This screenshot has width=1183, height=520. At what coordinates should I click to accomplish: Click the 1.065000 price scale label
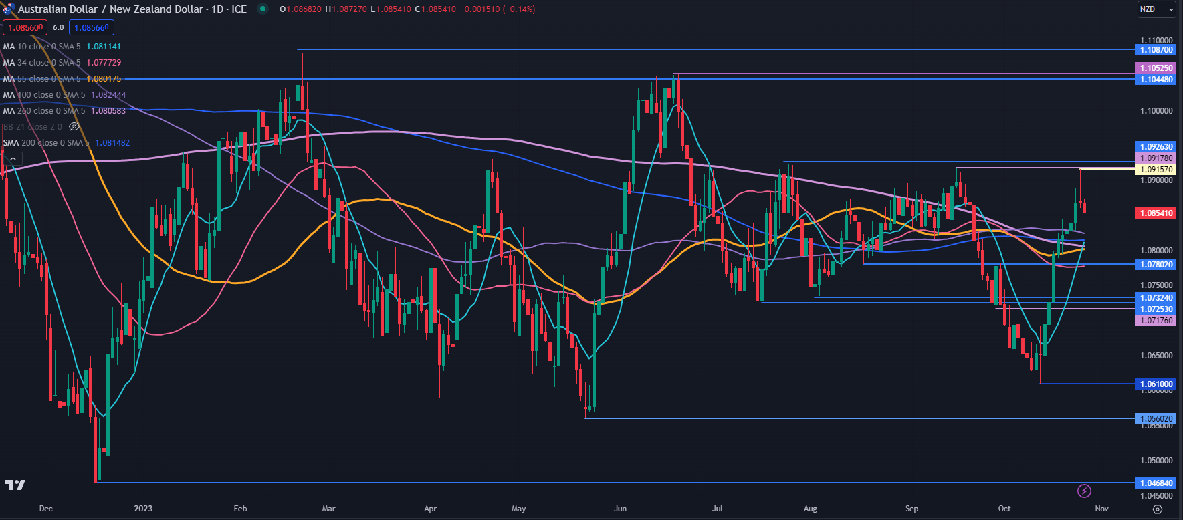point(1156,356)
